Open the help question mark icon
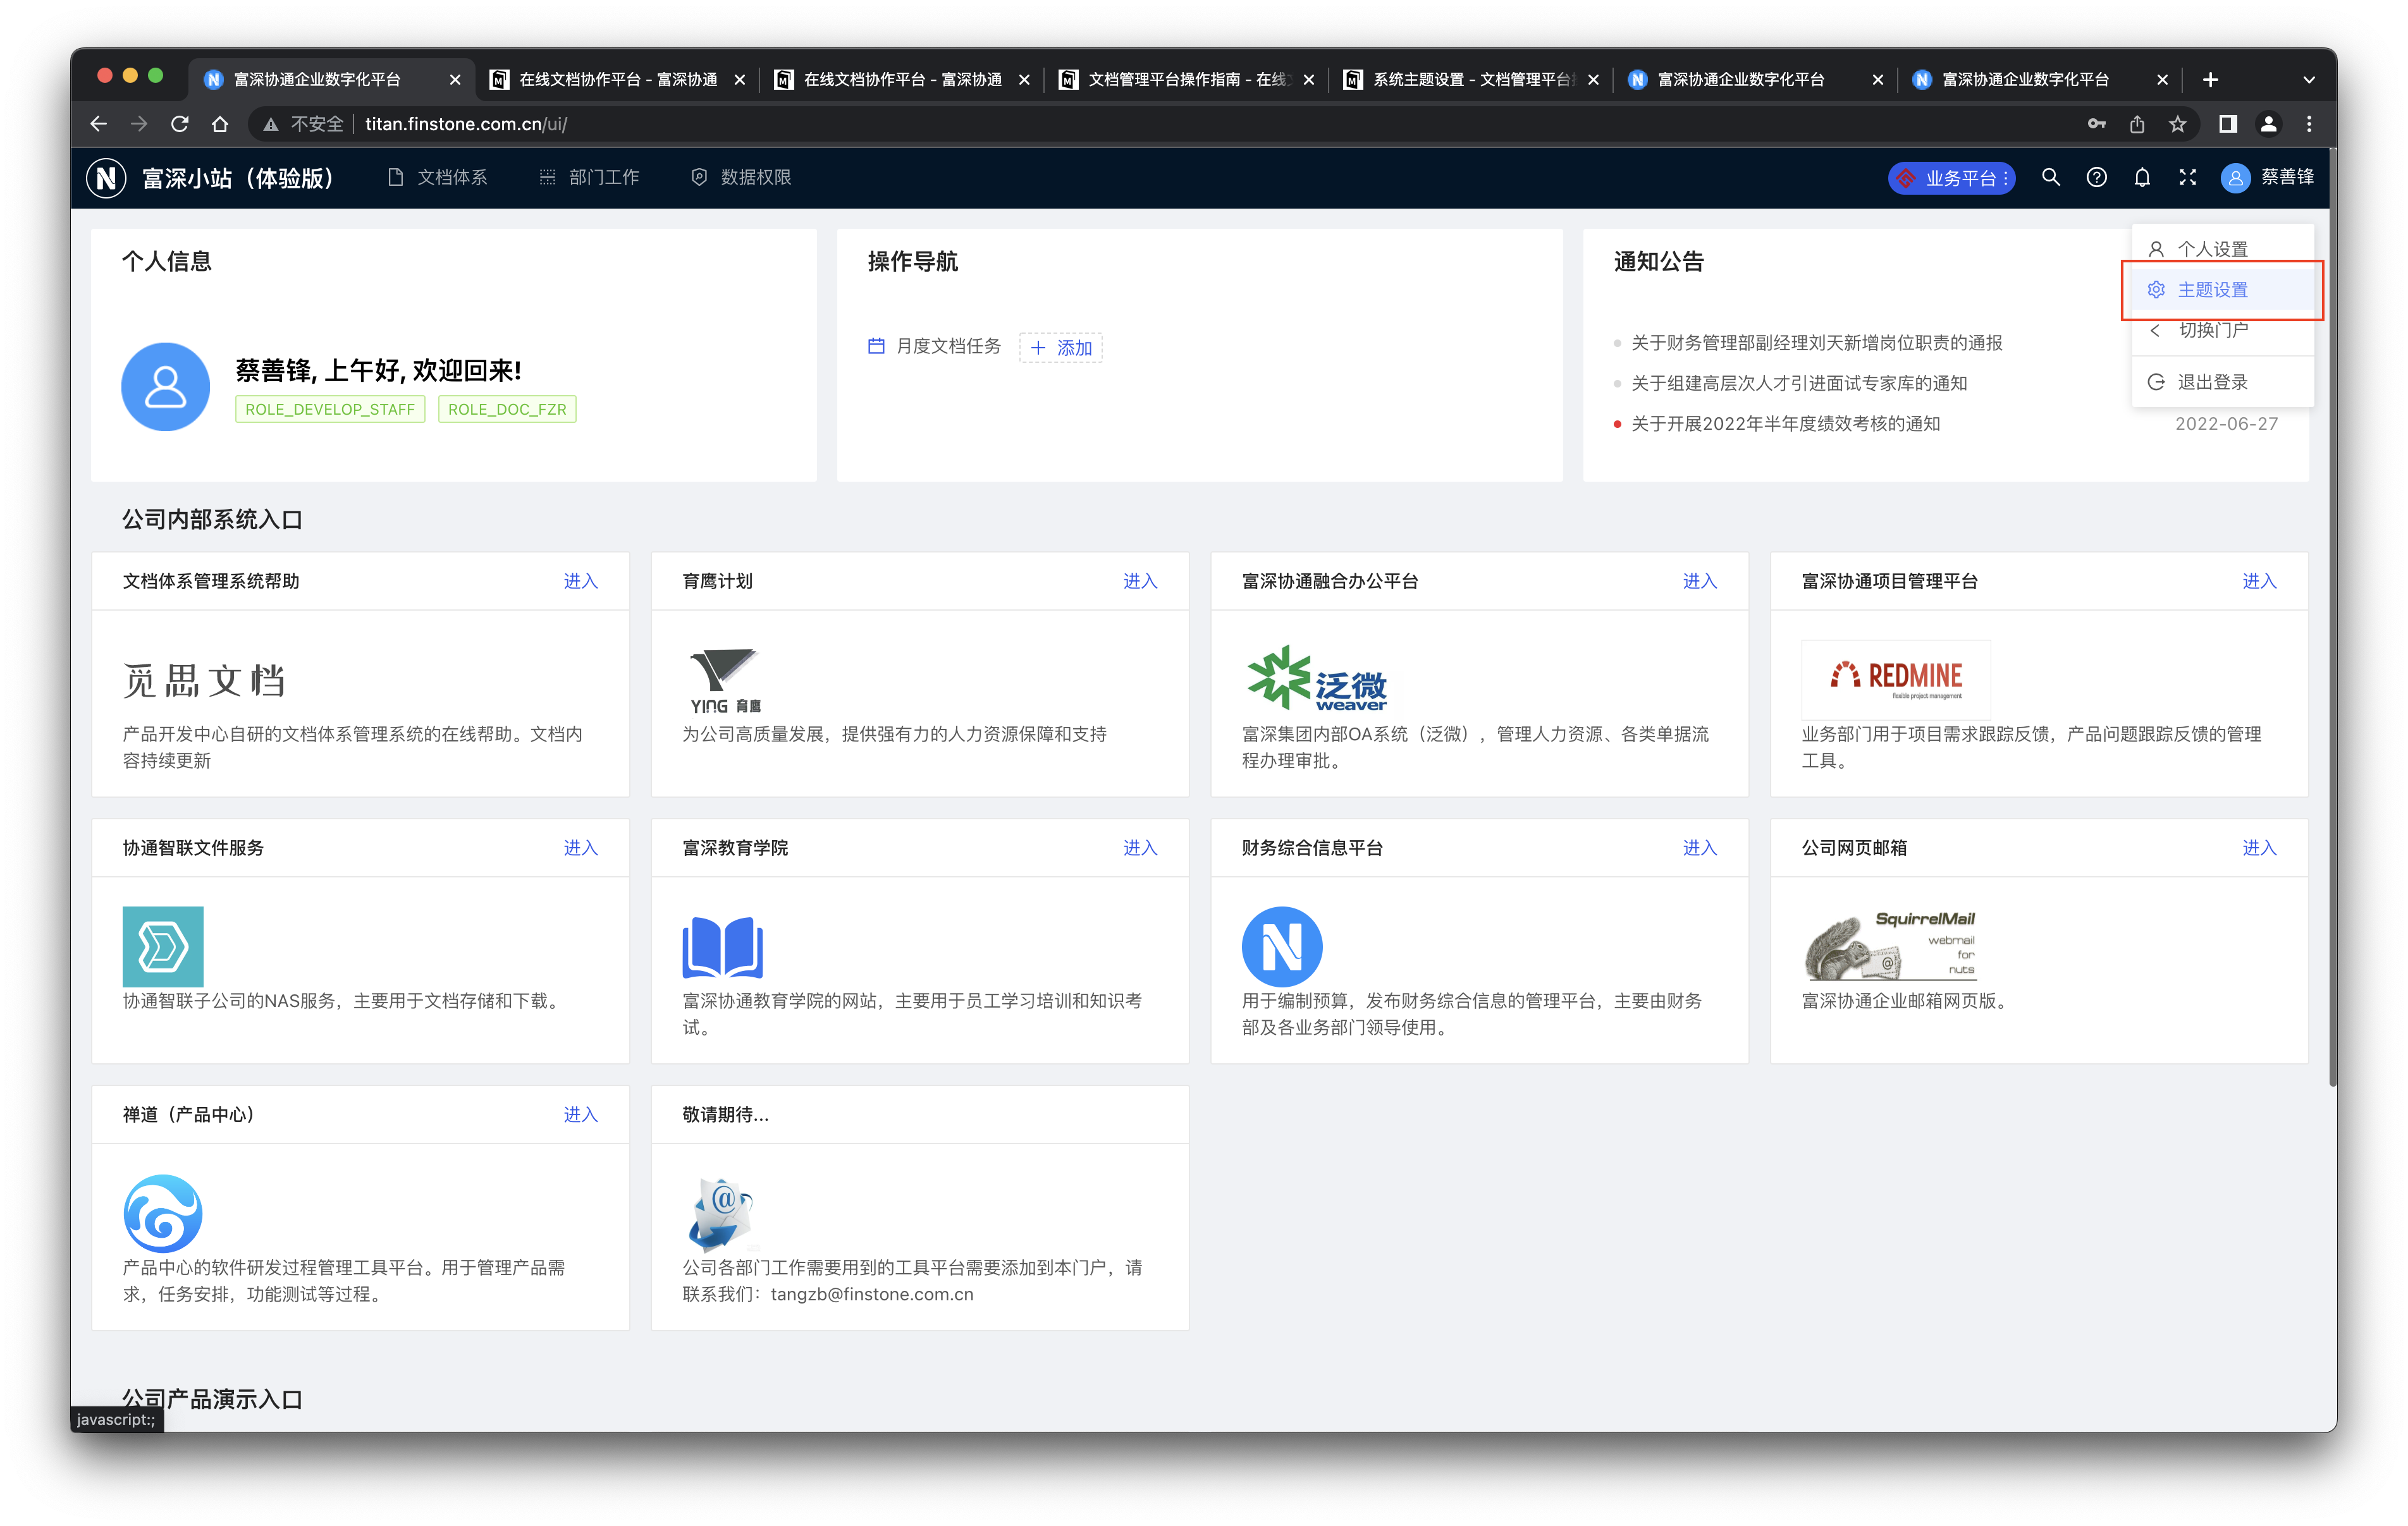The width and height of the screenshot is (2408, 1526). 2096,177
